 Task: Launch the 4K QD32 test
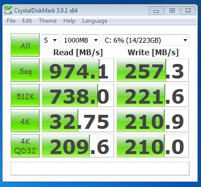coord(25,146)
